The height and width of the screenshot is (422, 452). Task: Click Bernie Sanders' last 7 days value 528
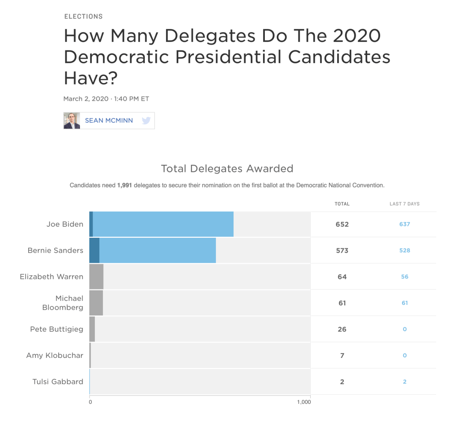(x=404, y=251)
